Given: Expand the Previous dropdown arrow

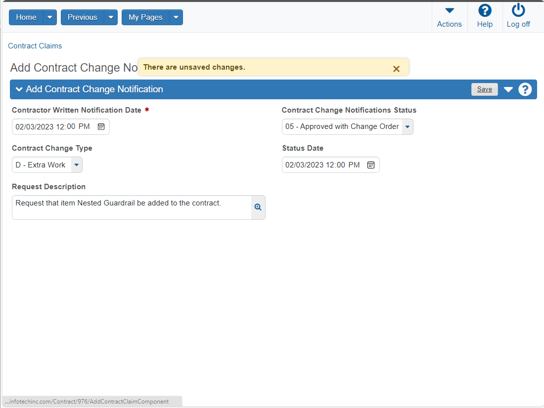Looking at the screenshot, I should coord(111,17).
